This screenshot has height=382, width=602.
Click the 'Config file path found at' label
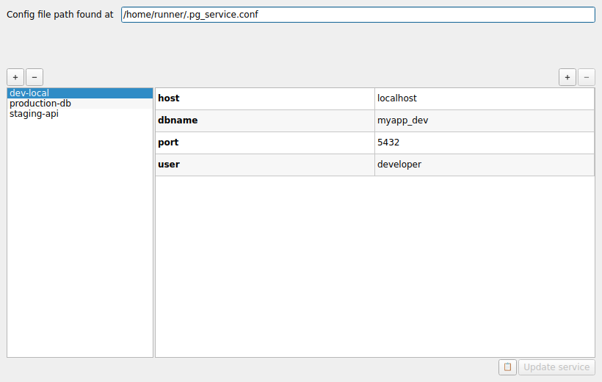click(59, 15)
